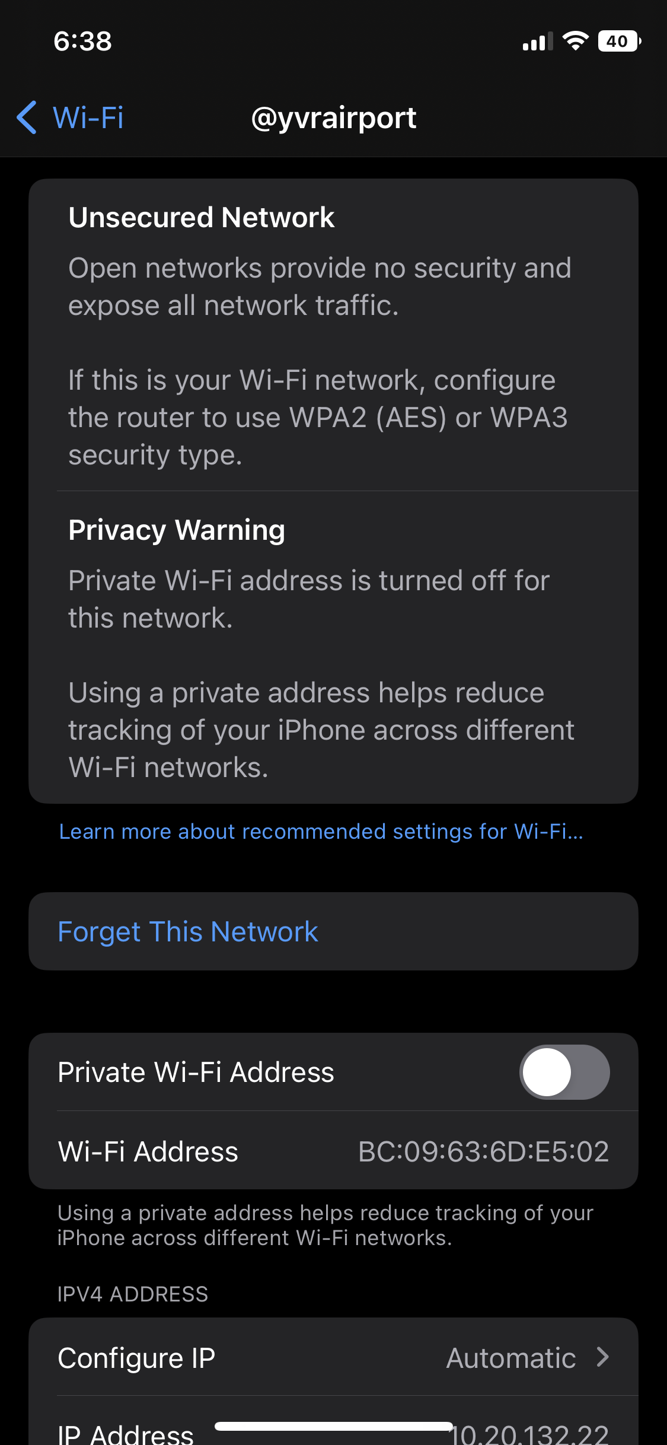667x1445 pixels.
Task: Tap the @yvrairport network title
Action: point(334,117)
